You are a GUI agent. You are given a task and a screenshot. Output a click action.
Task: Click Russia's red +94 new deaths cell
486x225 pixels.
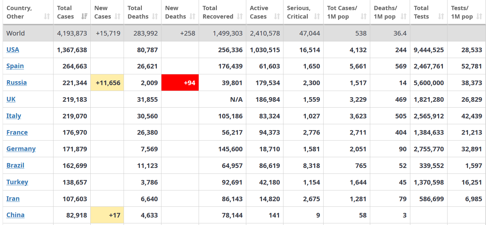tap(180, 82)
